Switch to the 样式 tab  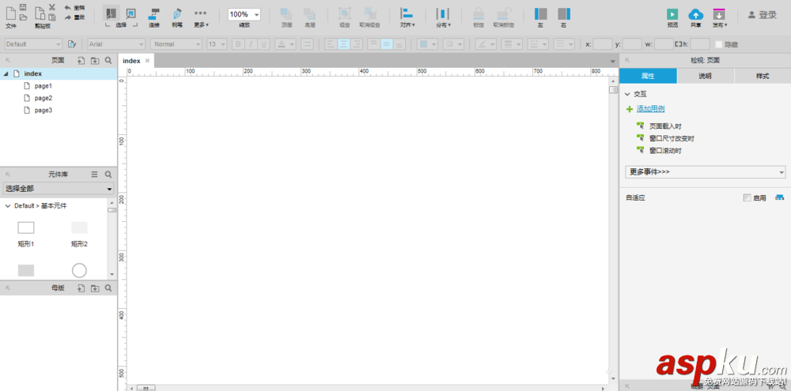(763, 76)
